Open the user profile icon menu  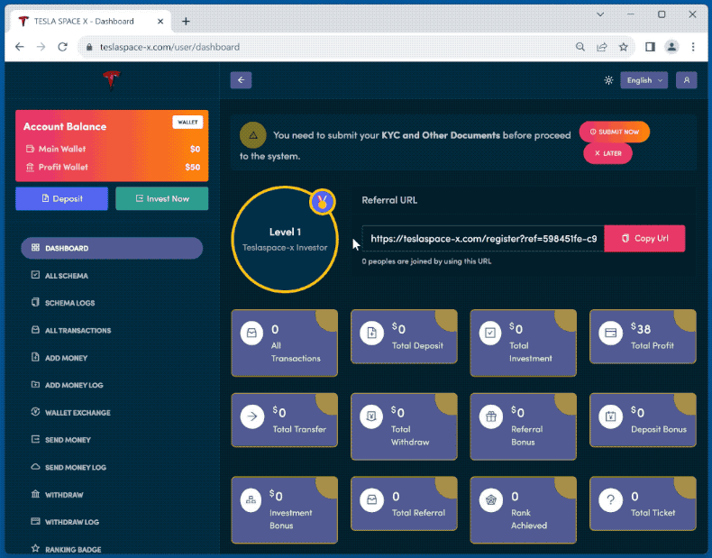(686, 80)
